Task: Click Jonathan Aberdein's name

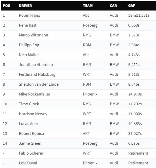Action: pos(36,65)
